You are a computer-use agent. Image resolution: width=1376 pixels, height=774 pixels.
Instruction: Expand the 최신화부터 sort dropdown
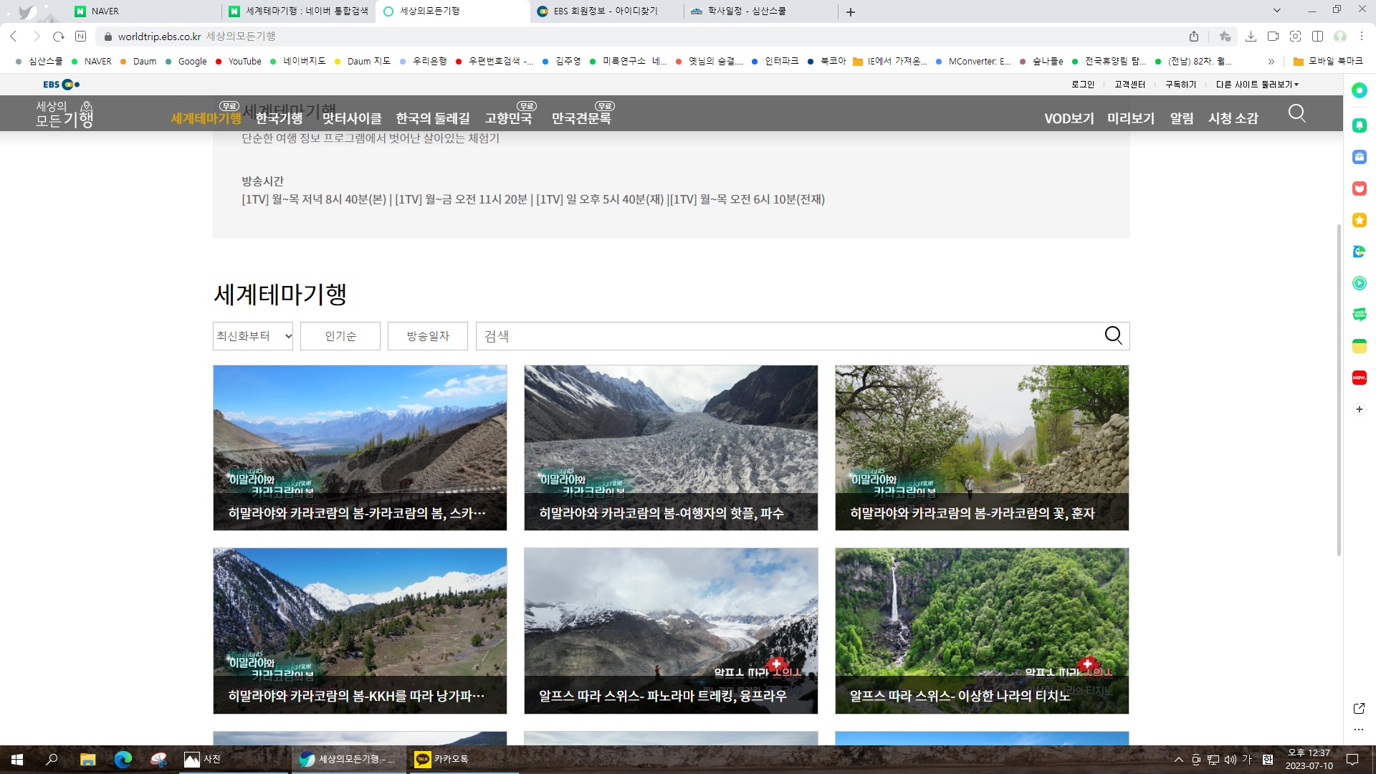coord(253,336)
